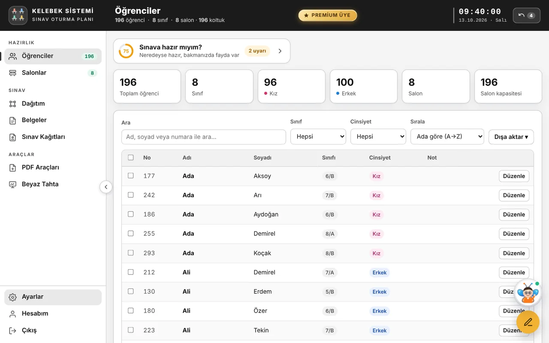Click the 7/A class tag for Ali Demirel
549x343 pixels.
(329, 273)
